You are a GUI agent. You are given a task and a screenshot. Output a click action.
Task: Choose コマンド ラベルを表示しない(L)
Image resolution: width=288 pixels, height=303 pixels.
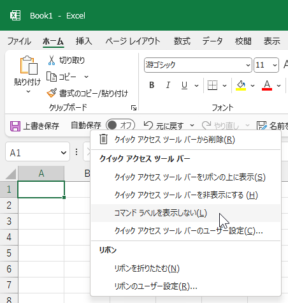pyautogui.click(x=186, y=213)
